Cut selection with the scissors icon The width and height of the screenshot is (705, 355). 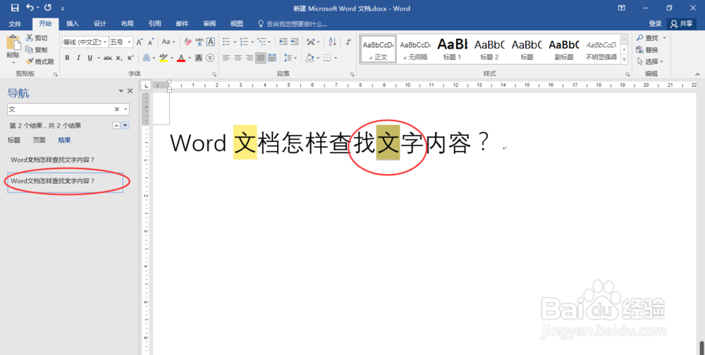tap(30, 38)
